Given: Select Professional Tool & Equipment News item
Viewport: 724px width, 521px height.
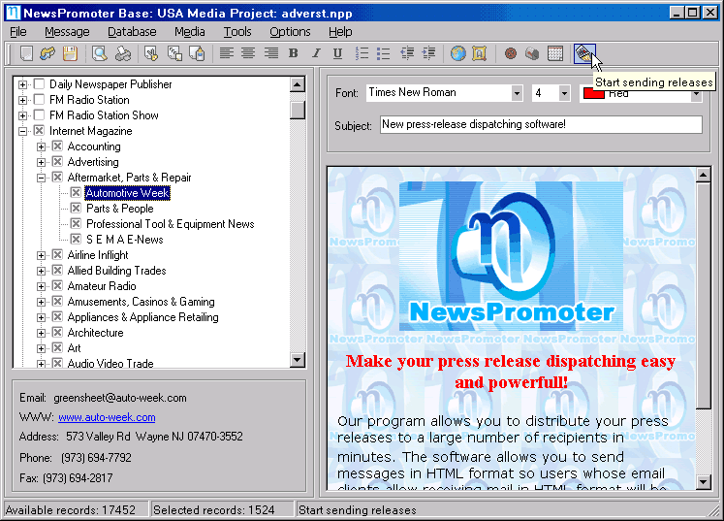Looking at the screenshot, I should tap(171, 224).
